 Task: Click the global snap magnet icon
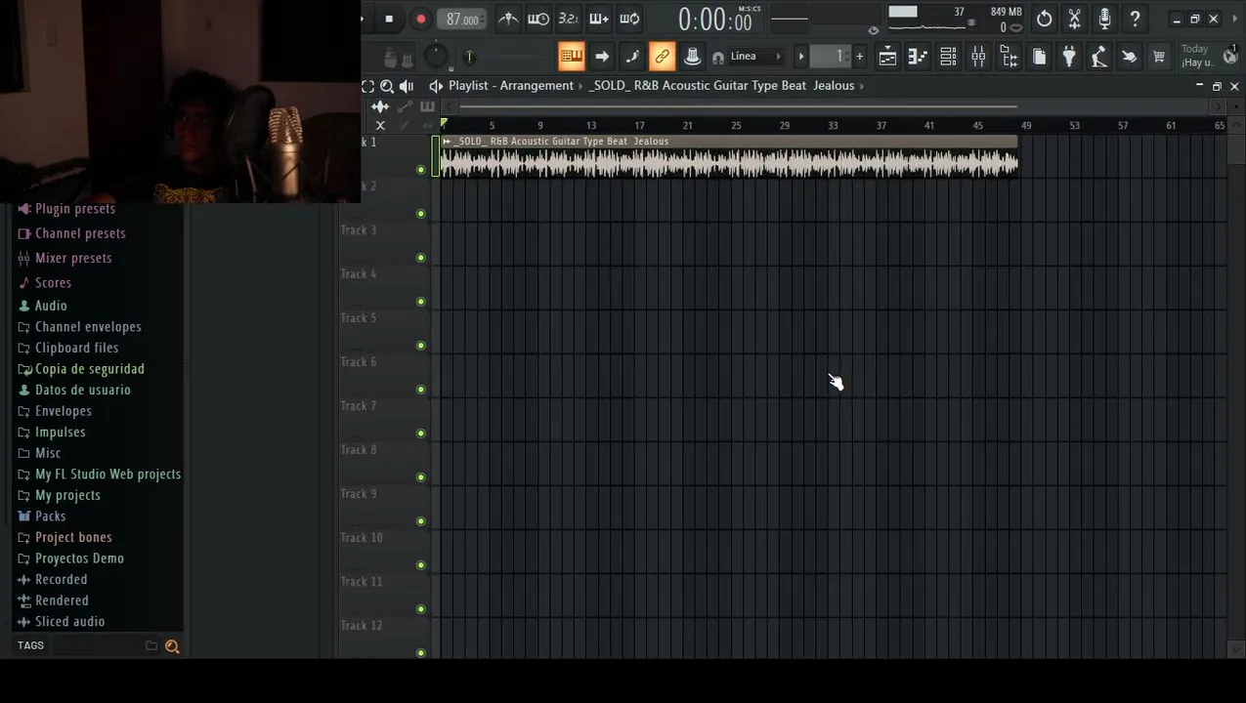coord(718,58)
